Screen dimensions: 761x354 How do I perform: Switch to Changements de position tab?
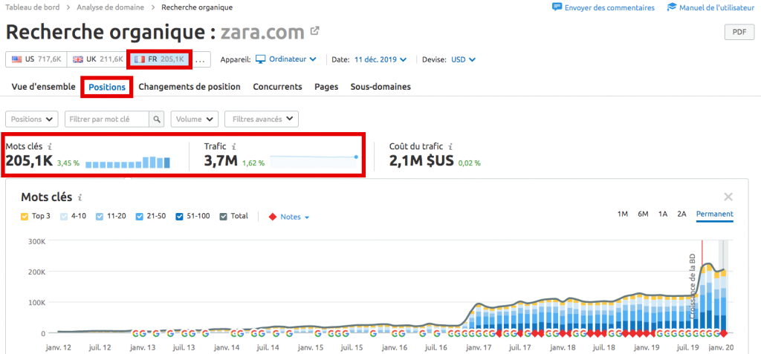(x=190, y=87)
